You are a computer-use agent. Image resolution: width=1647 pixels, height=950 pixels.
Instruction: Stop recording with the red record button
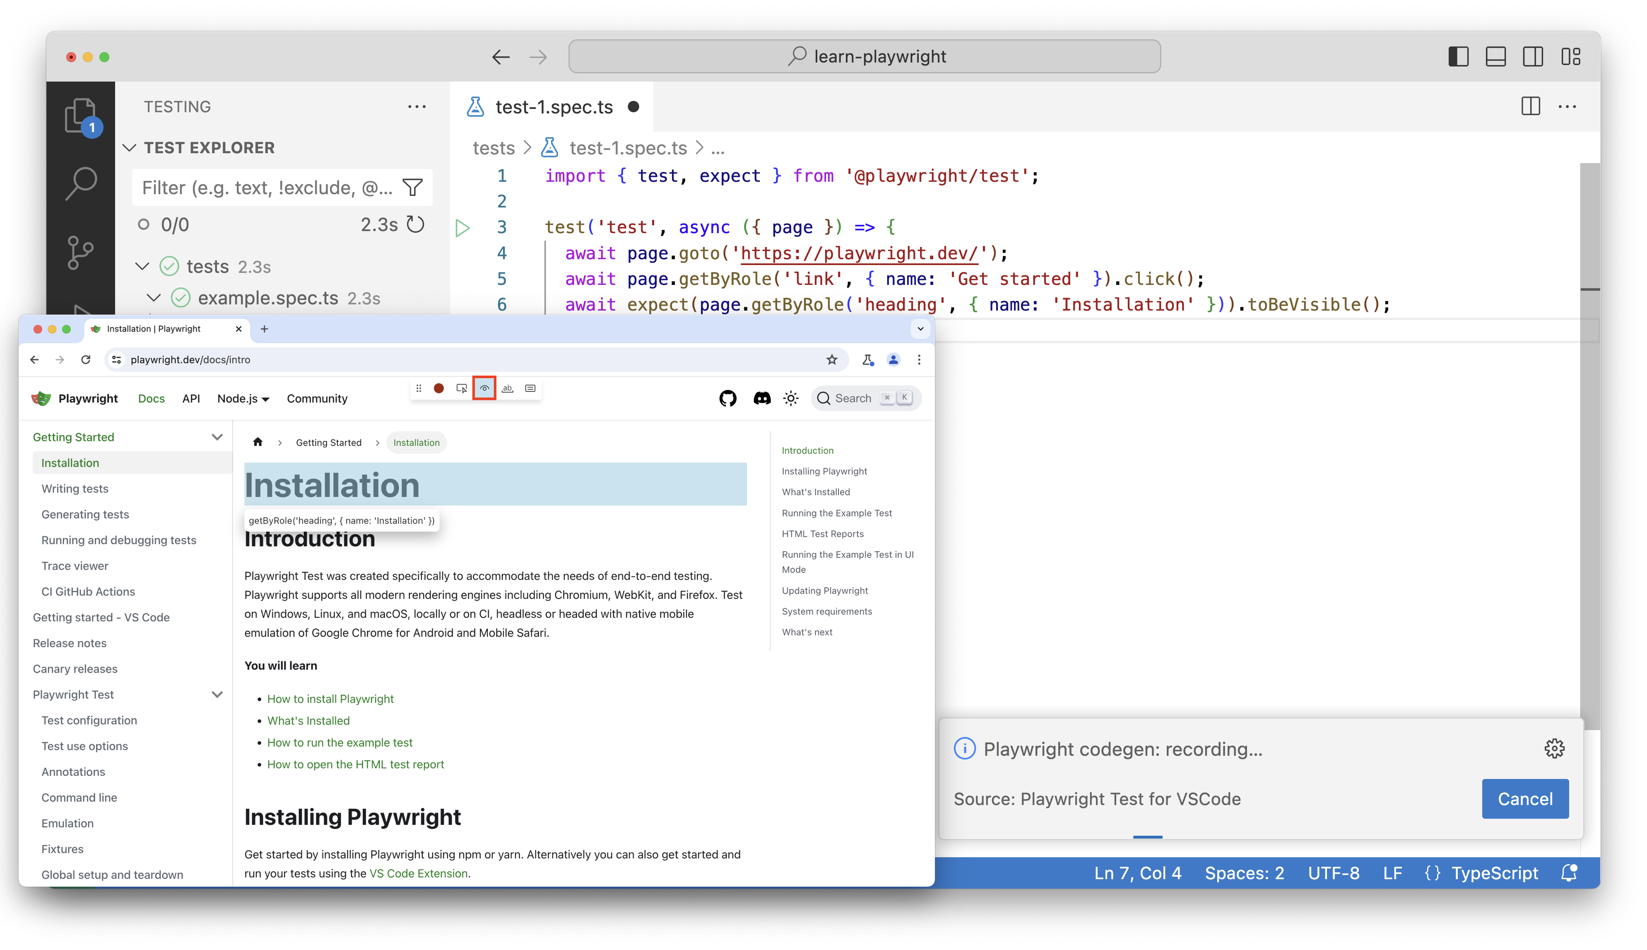pyautogui.click(x=439, y=388)
